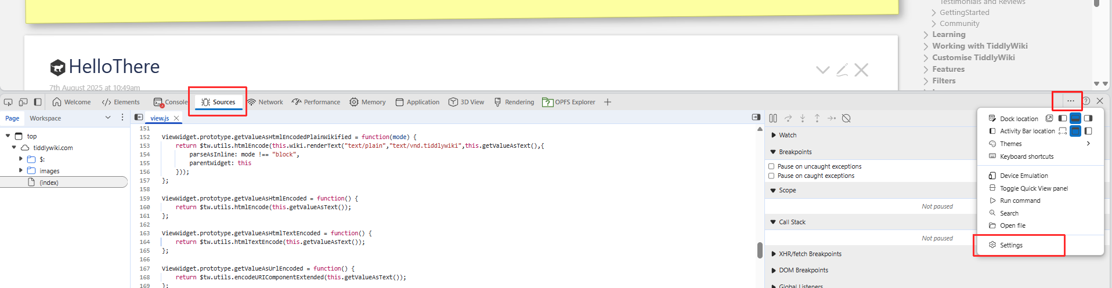Expand the Watch section

point(788,135)
